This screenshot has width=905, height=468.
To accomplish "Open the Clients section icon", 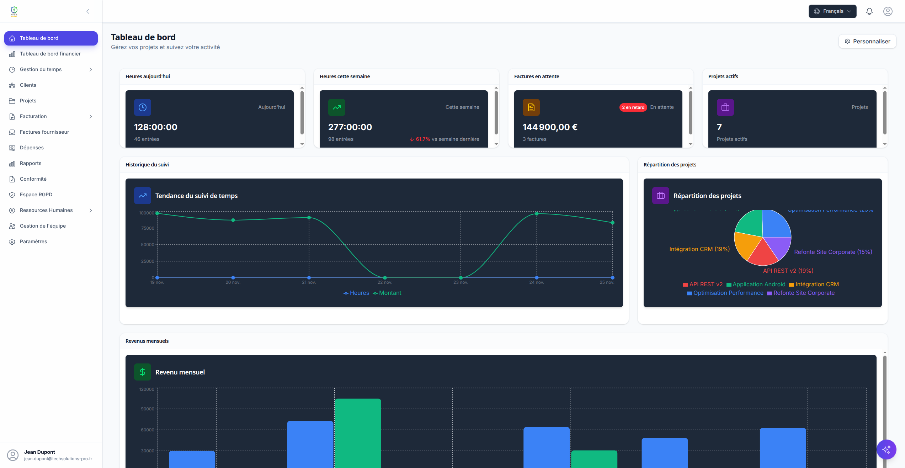I will coord(12,85).
